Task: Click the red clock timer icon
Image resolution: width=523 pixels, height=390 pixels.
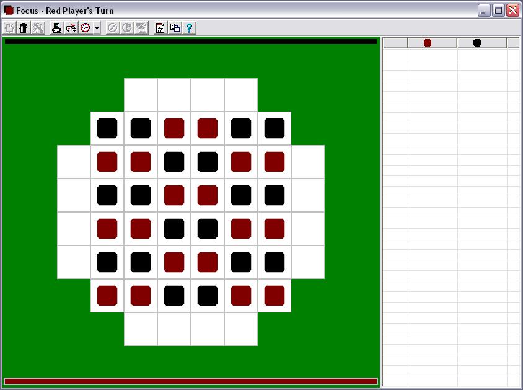Action: 86,28
